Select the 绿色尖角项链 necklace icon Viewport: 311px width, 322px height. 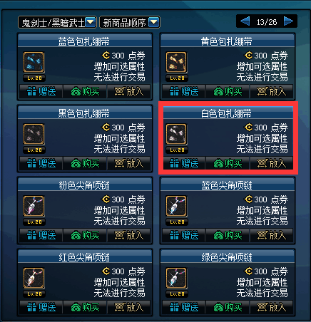click(x=176, y=278)
